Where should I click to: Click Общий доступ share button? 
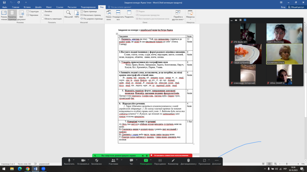296,7
